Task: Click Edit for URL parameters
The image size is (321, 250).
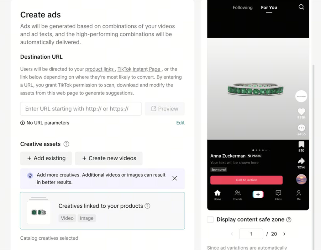Action: coord(180,123)
